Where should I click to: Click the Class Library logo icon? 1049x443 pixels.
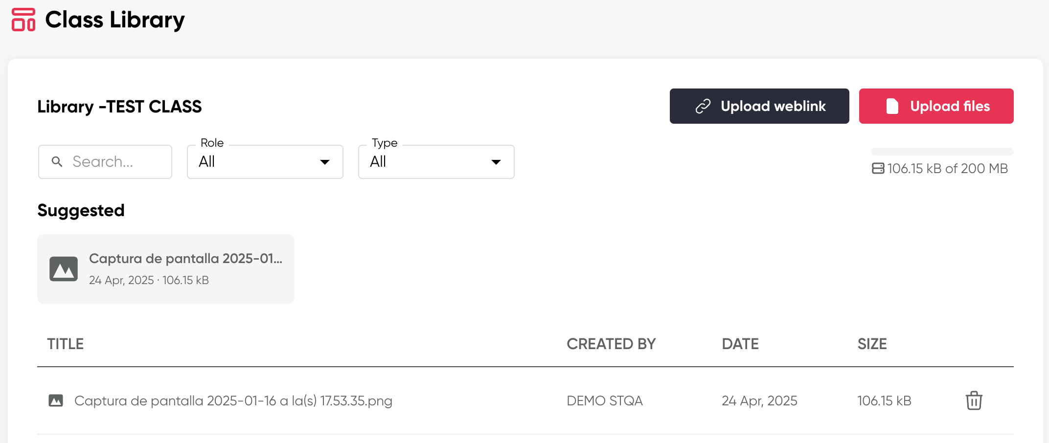click(x=23, y=20)
